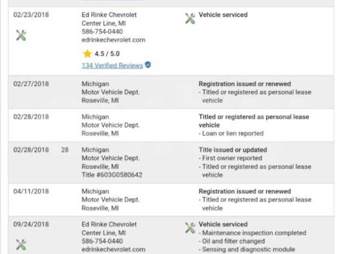Click the wrench icon under 09/24/2018 date
The image size is (342, 254).
pyautogui.click(x=21, y=245)
